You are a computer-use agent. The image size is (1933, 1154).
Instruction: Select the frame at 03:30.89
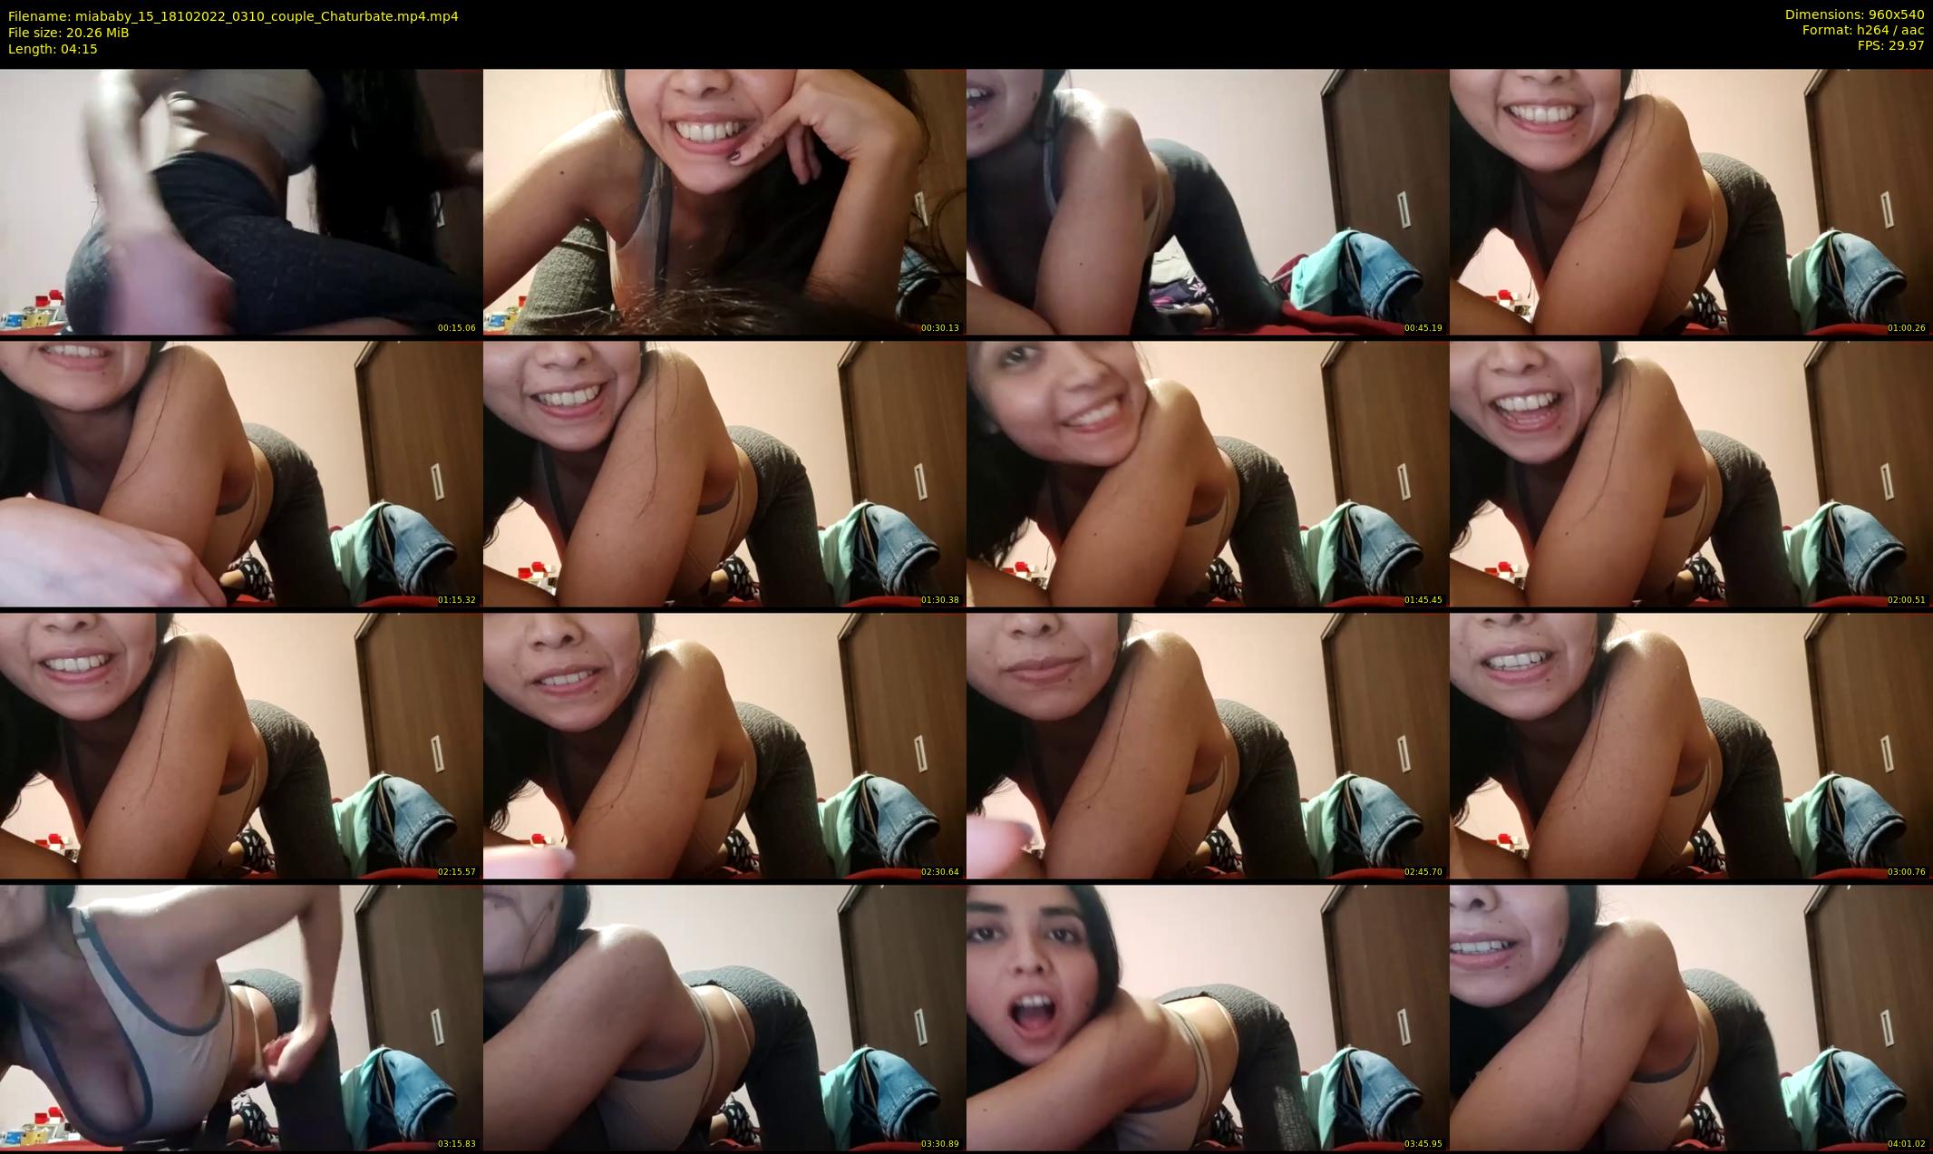coord(724,1017)
